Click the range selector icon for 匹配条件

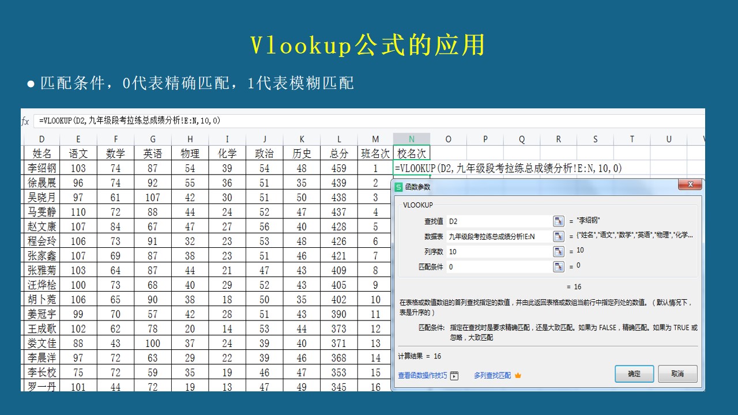(558, 267)
